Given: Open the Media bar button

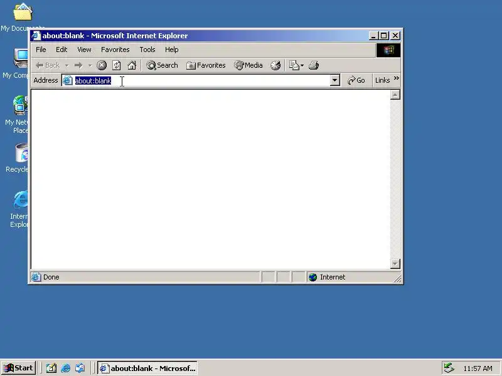Looking at the screenshot, I should [248, 65].
